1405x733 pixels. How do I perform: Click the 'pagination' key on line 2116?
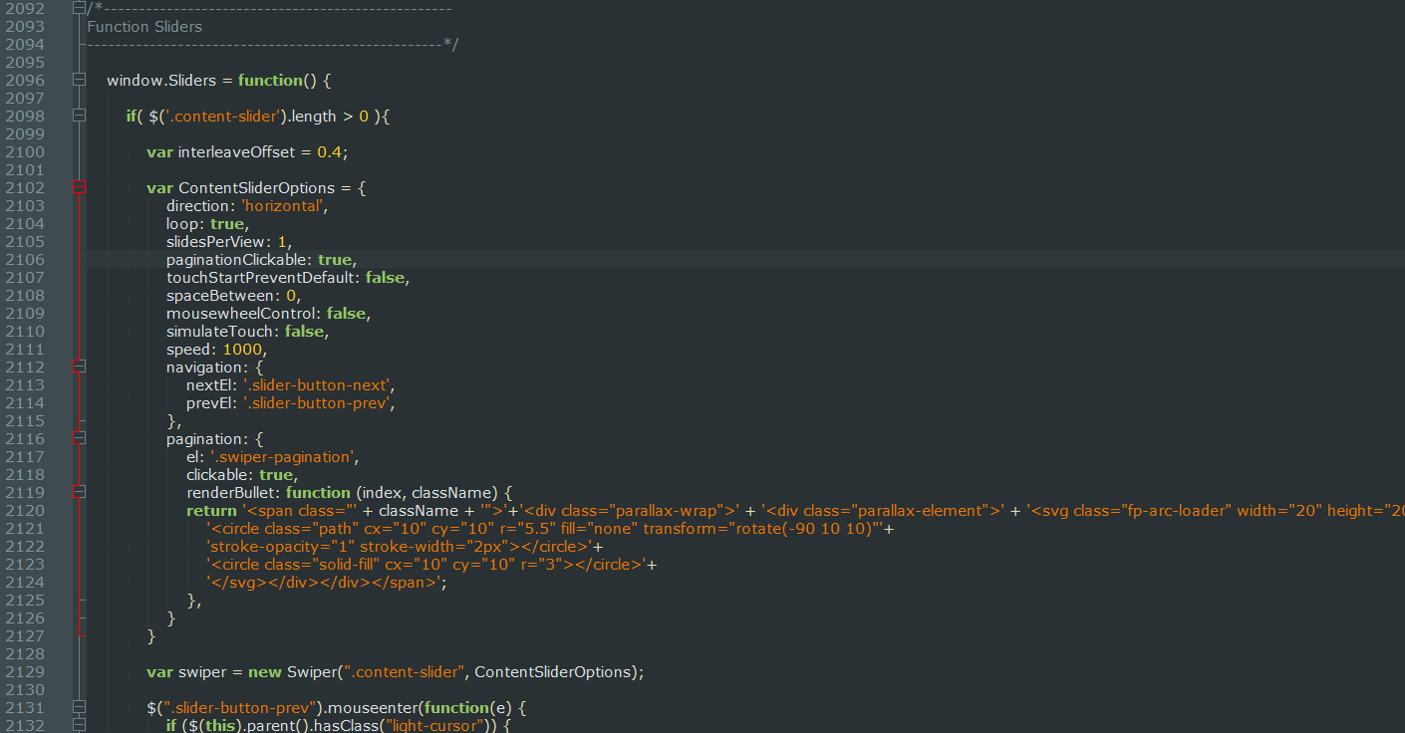205,439
